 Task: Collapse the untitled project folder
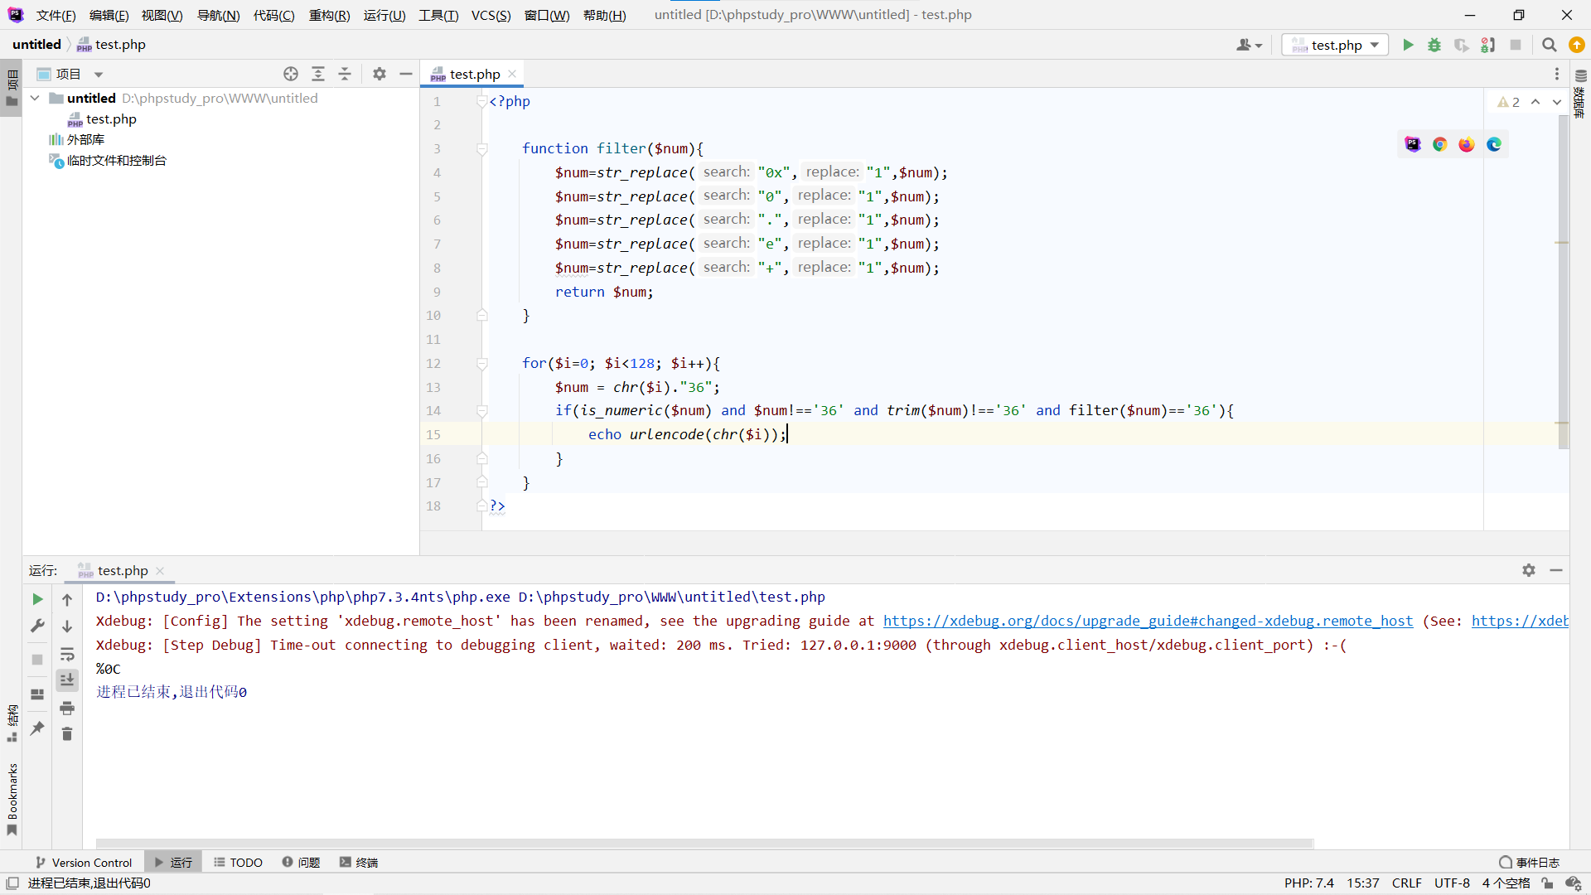(x=35, y=98)
